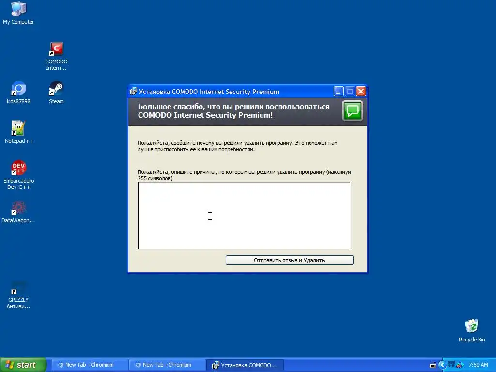Click the bear-face GRIZZLY tray icon
The width and height of the screenshot is (496, 372).
click(x=451, y=365)
